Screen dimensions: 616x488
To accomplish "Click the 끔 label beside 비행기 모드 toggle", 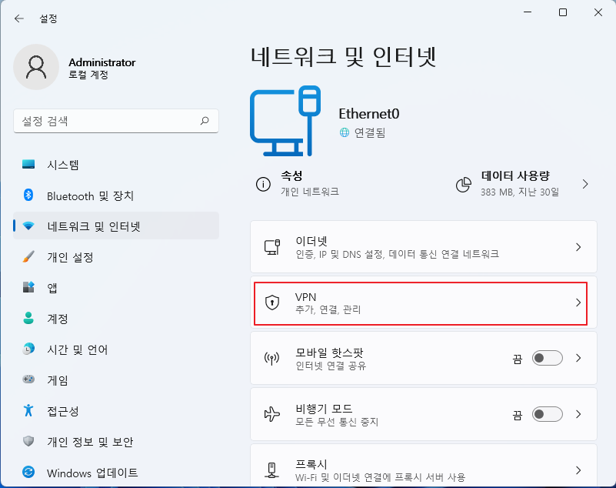I will point(518,414).
